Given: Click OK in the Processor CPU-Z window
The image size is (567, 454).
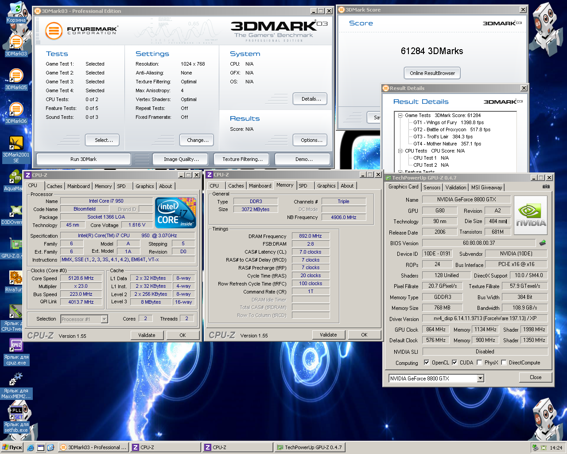Looking at the screenshot, I should click(183, 335).
